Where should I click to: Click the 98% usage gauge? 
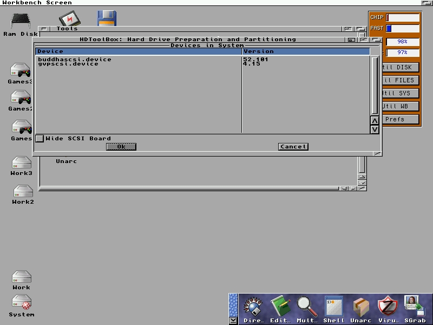403,42
